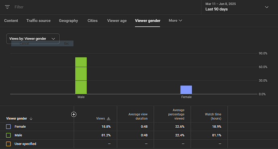The width and height of the screenshot is (278, 149).
Task: Expand the Views by: Viewer gender dropdown
Action: (x=33, y=39)
